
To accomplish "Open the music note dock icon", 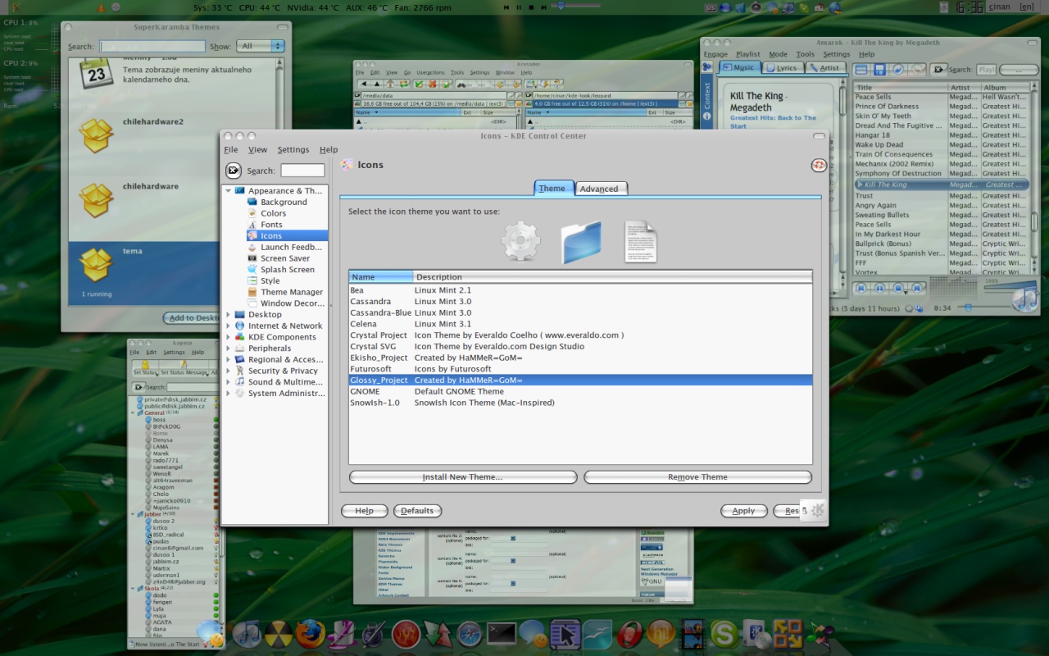I will point(247,634).
